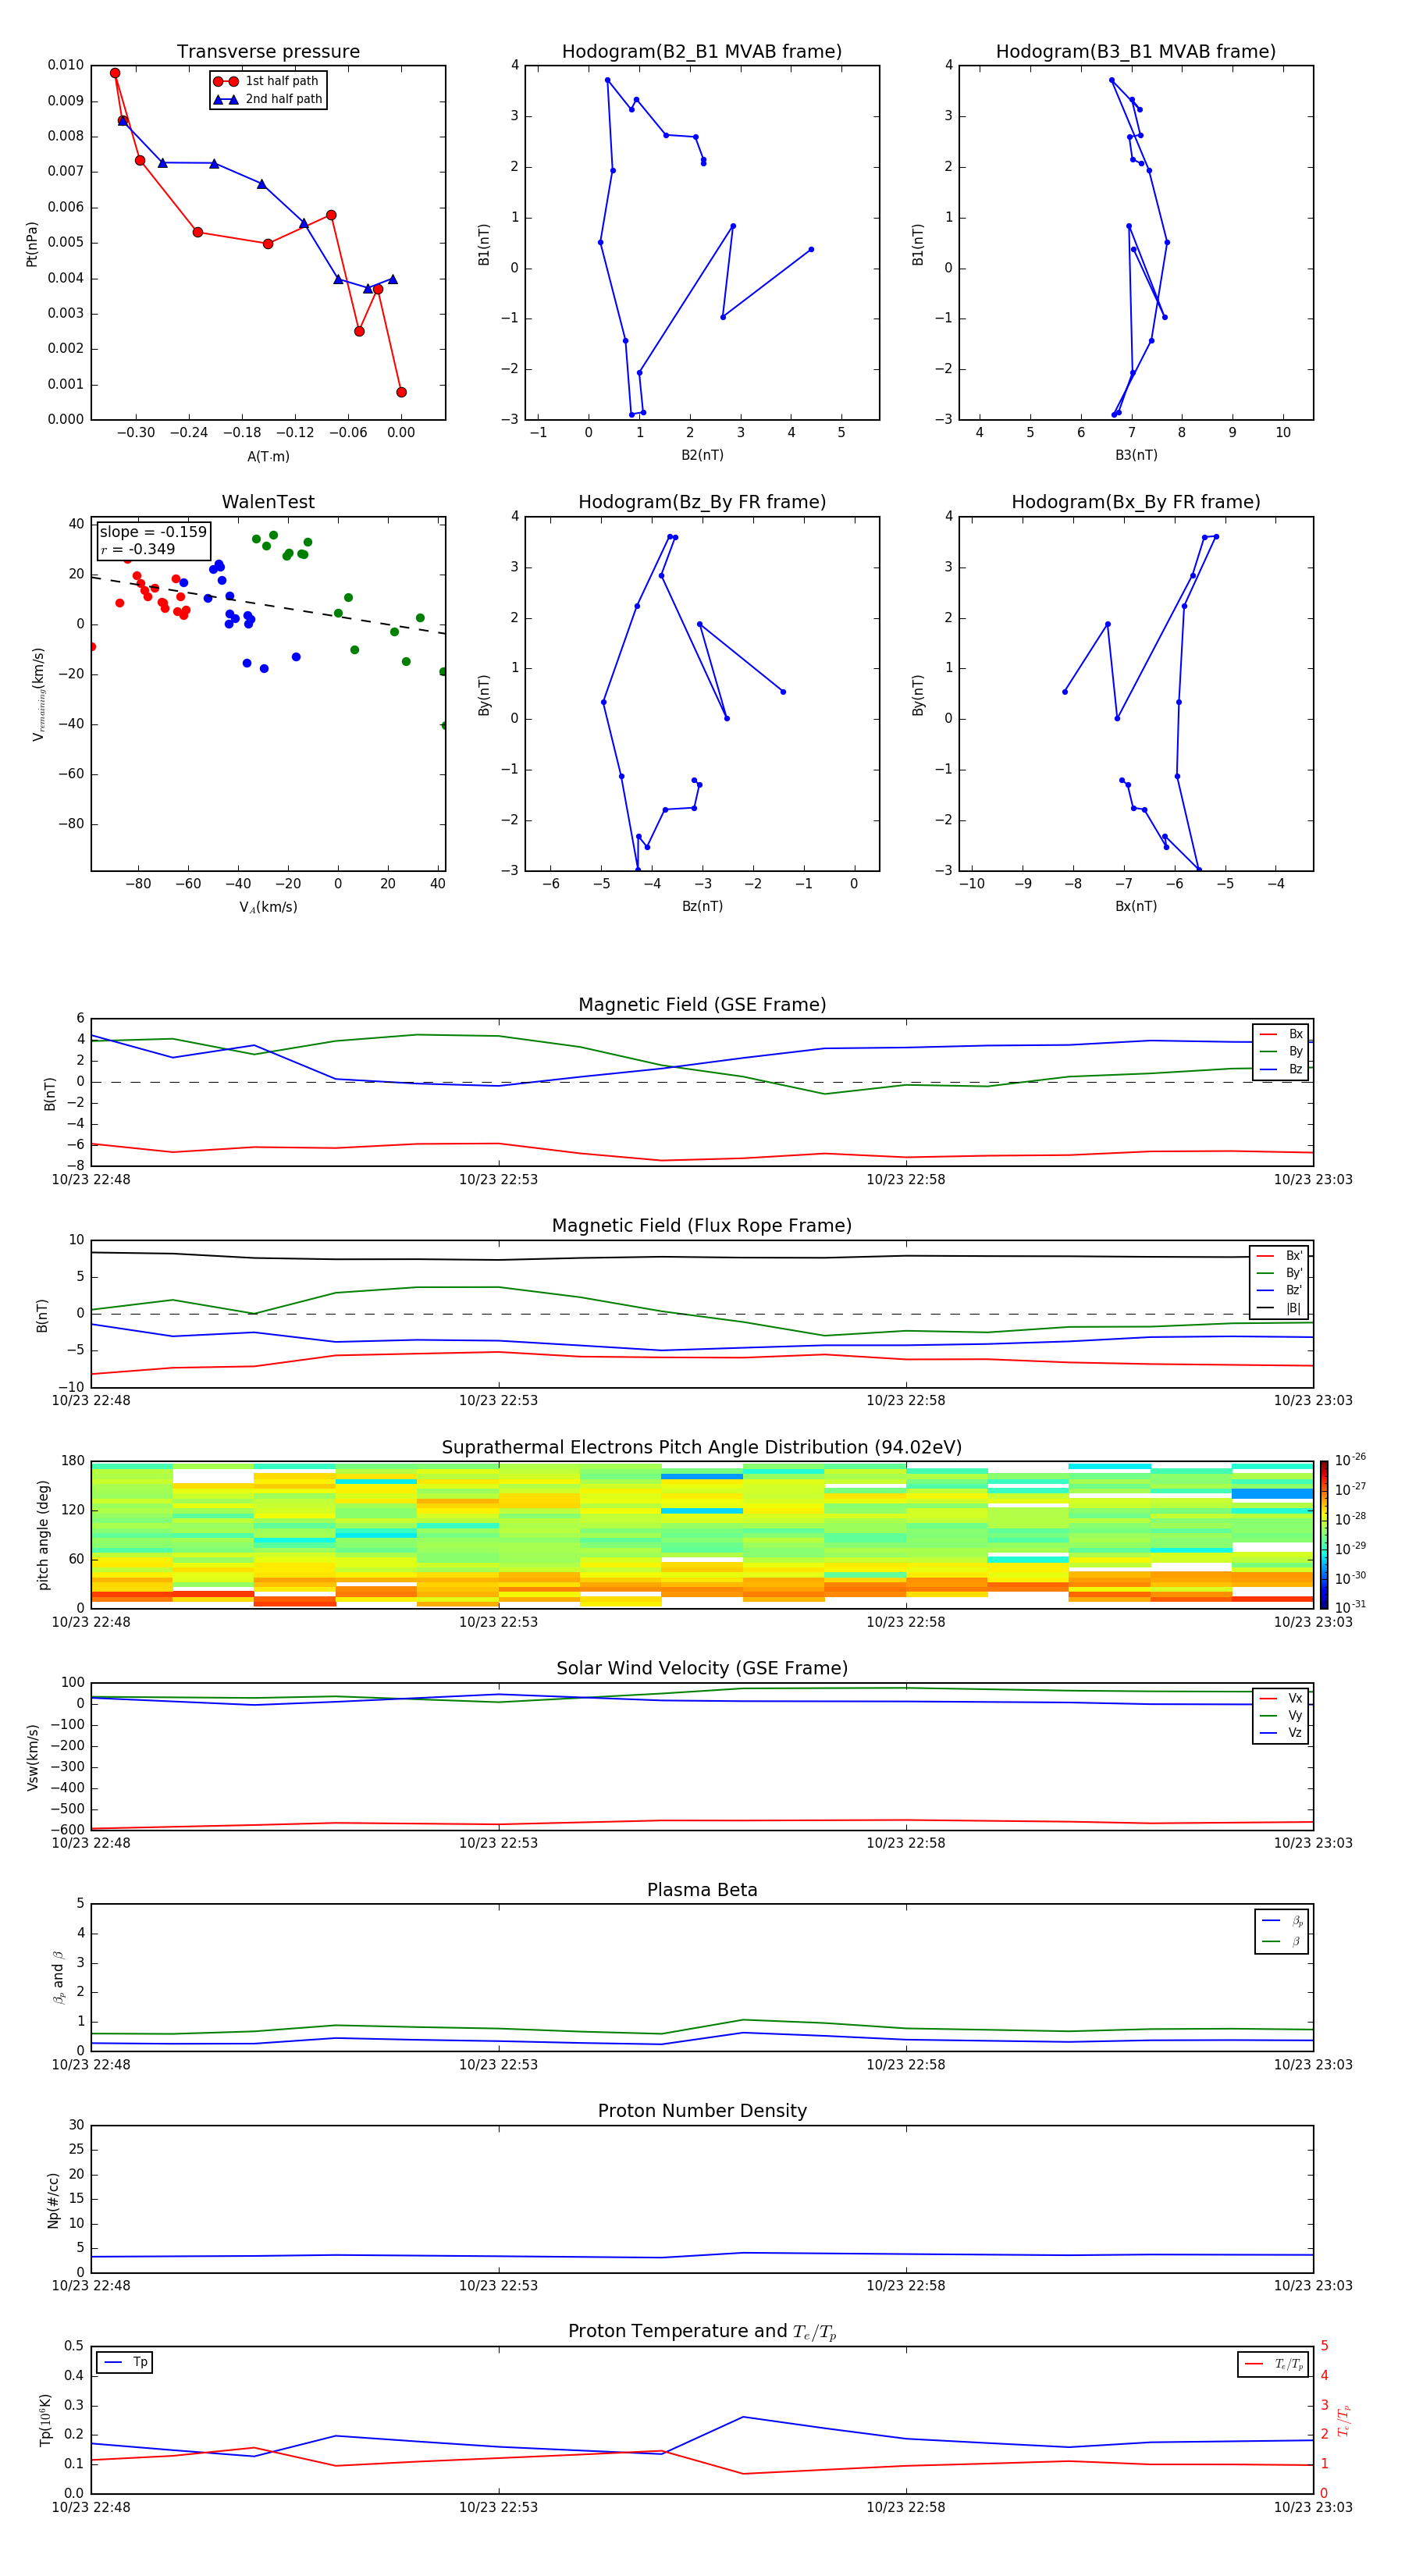Click the '10^-26' colorbar tick label
This screenshot has height=2576, width=1405.
coord(1350,1460)
